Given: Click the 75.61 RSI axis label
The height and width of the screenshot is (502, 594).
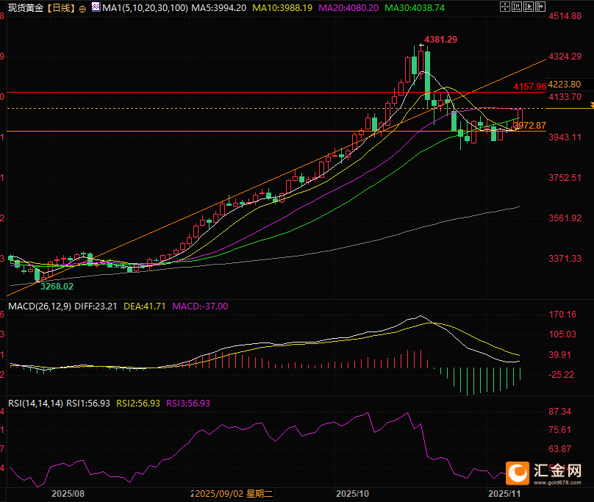Looking at the screenshot, I should [x=560, y=430].
